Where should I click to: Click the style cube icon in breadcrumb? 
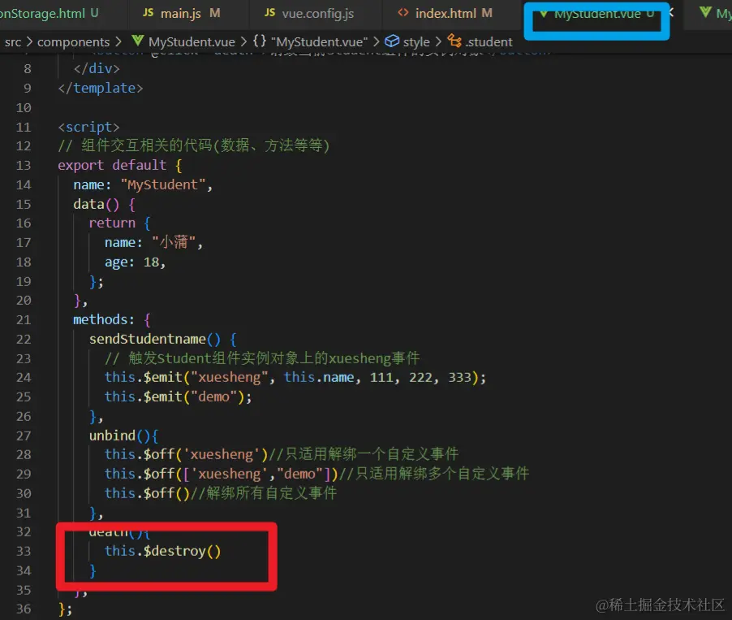click(x=392, y=41)
